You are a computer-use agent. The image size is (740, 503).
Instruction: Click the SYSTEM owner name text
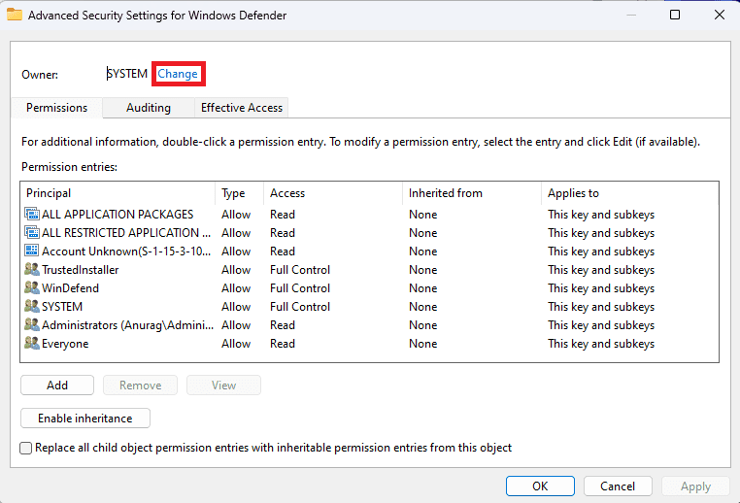(127, 74)
